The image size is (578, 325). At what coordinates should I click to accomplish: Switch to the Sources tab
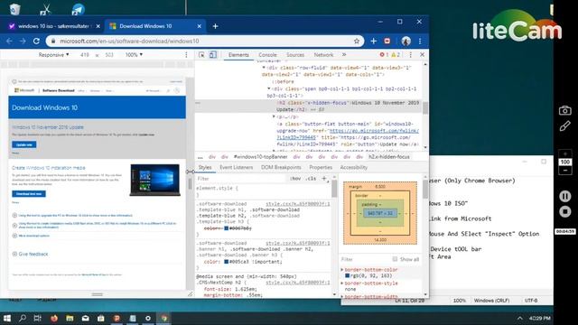[295, 55]
